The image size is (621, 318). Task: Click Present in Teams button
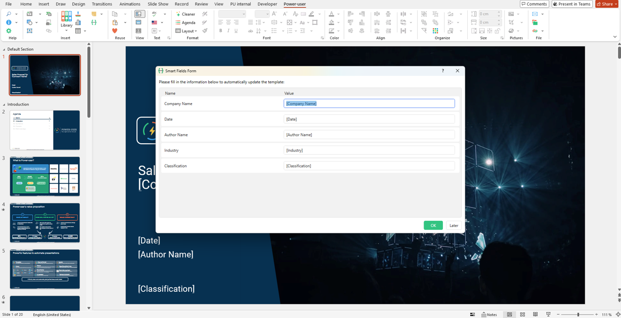click(572, 4)
